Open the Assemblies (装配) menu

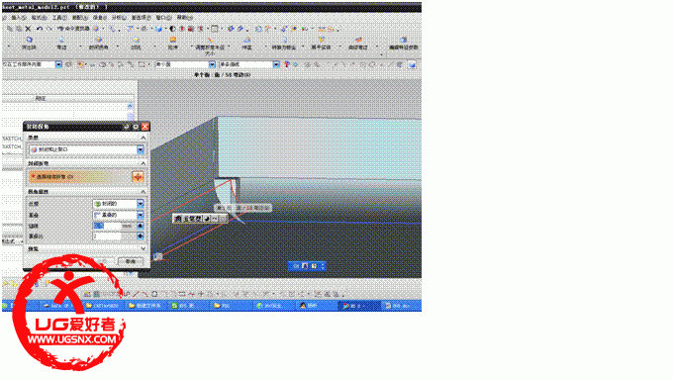(x=79, y=18)
